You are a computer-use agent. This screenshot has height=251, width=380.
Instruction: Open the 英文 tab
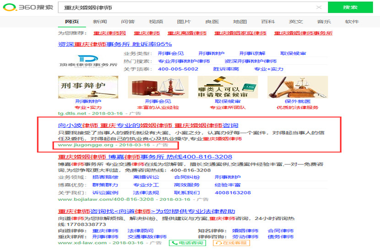296,21
